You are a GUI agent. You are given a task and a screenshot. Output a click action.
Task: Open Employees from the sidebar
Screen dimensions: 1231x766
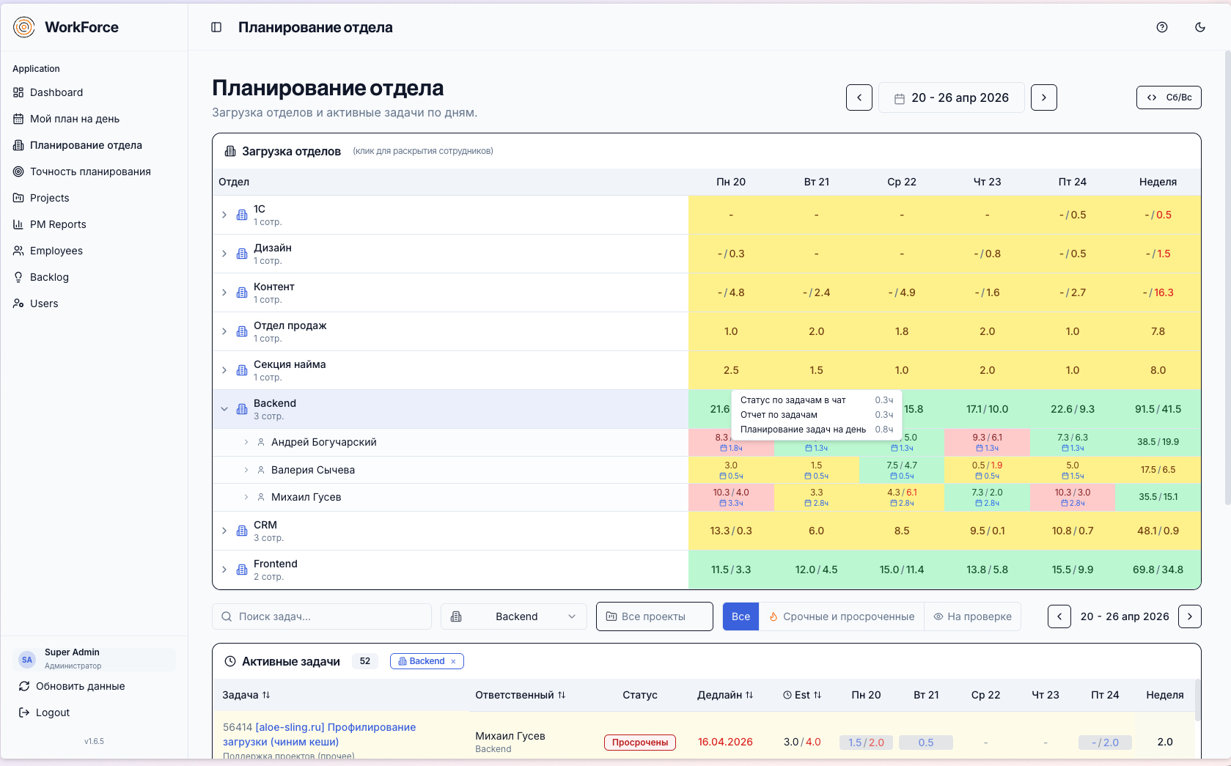[x=56, y=251]
